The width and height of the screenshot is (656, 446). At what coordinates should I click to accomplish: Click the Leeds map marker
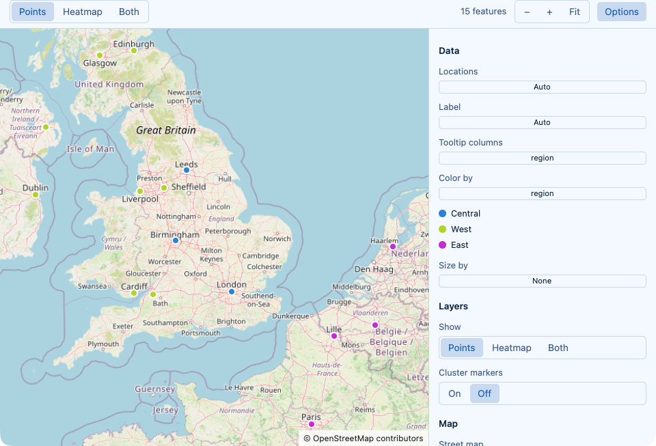point(187,170)
